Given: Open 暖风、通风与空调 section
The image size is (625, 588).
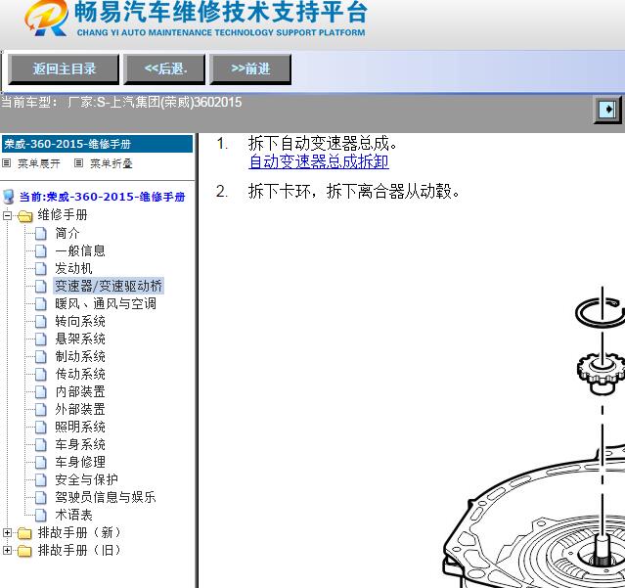Looking at the screenshot, I should pos(106,303).
